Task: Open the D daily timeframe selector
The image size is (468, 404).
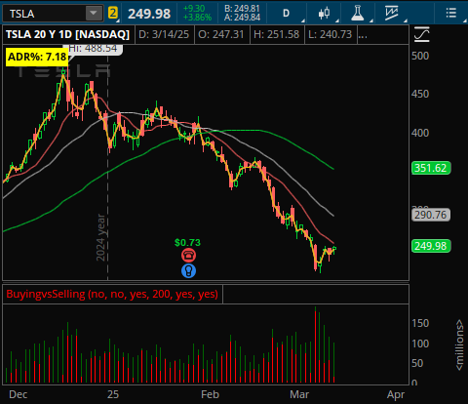Action: pos(286,14)
